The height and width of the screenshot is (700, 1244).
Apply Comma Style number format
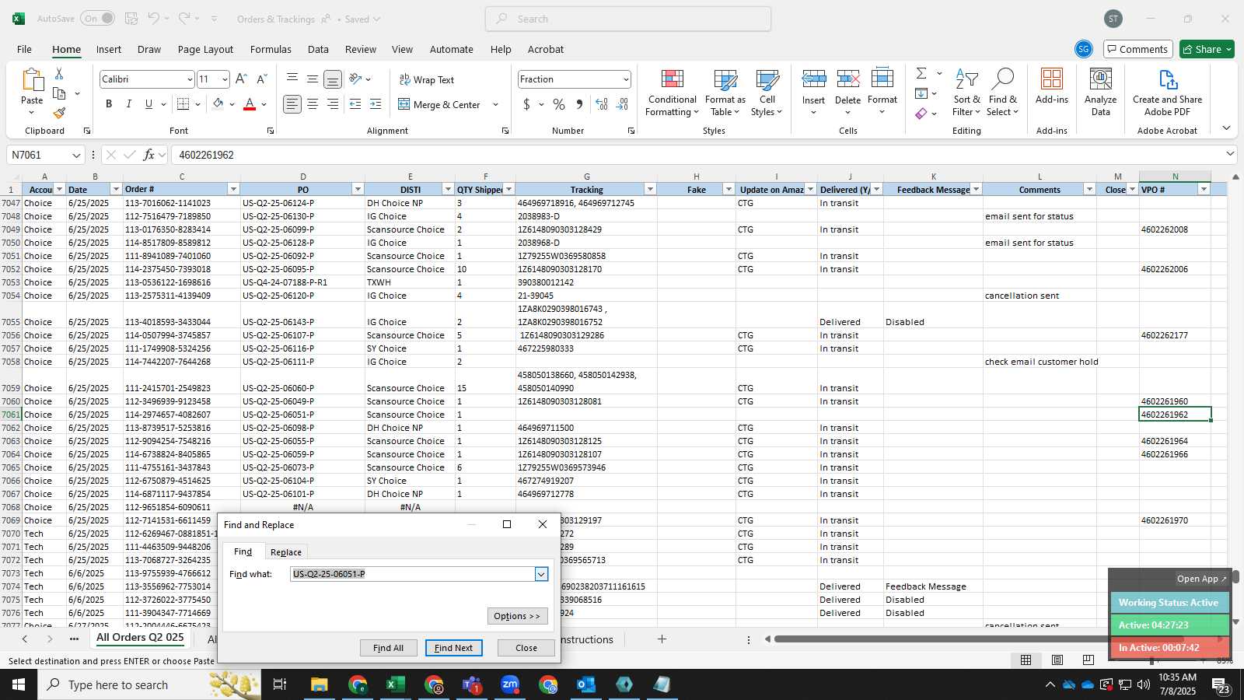[x=579, y=104]
